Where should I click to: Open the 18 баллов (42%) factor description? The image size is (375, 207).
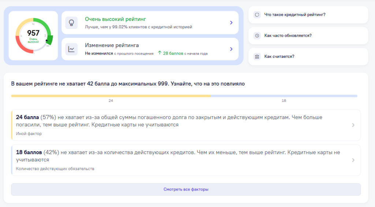pos(186,160)
